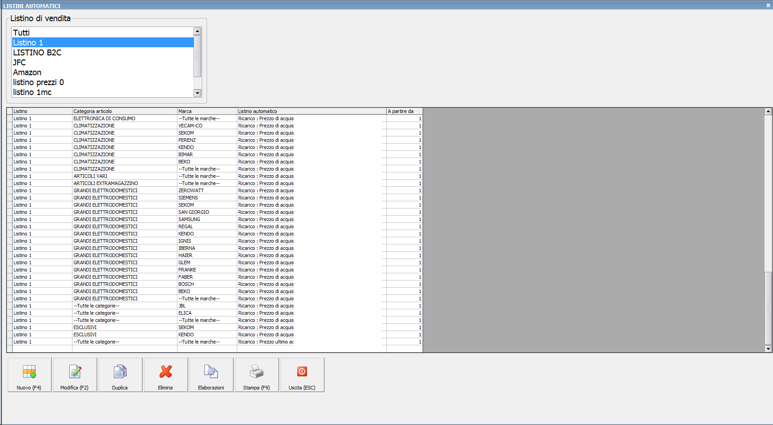Click the Ricarico : Prezzo ultimo ac cell
This screenshot has height=425, width=773.
click(312, 342)
